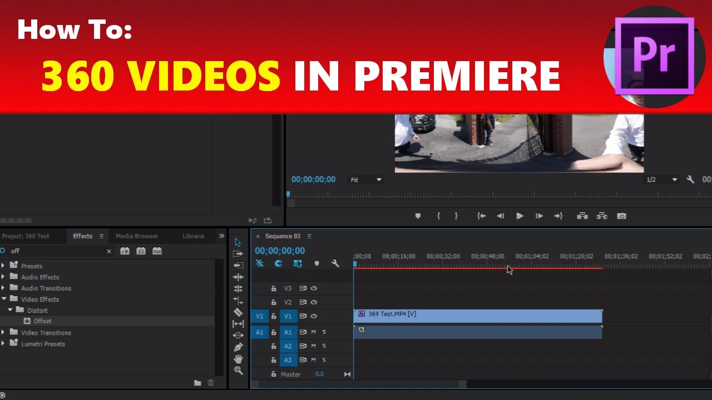Clear the effects search field
Viewport: 712px width, 400px height.
click(x=109, y=252)
